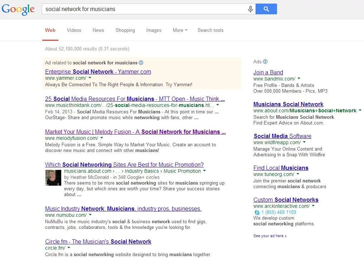Open 'Join a Band' sidebar ad

[268, 72]
